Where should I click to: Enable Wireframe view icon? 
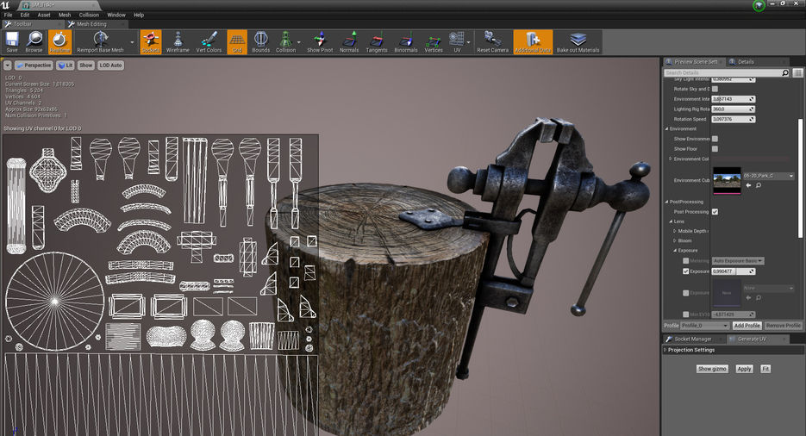pyautogui.click(x=178, y=42)
